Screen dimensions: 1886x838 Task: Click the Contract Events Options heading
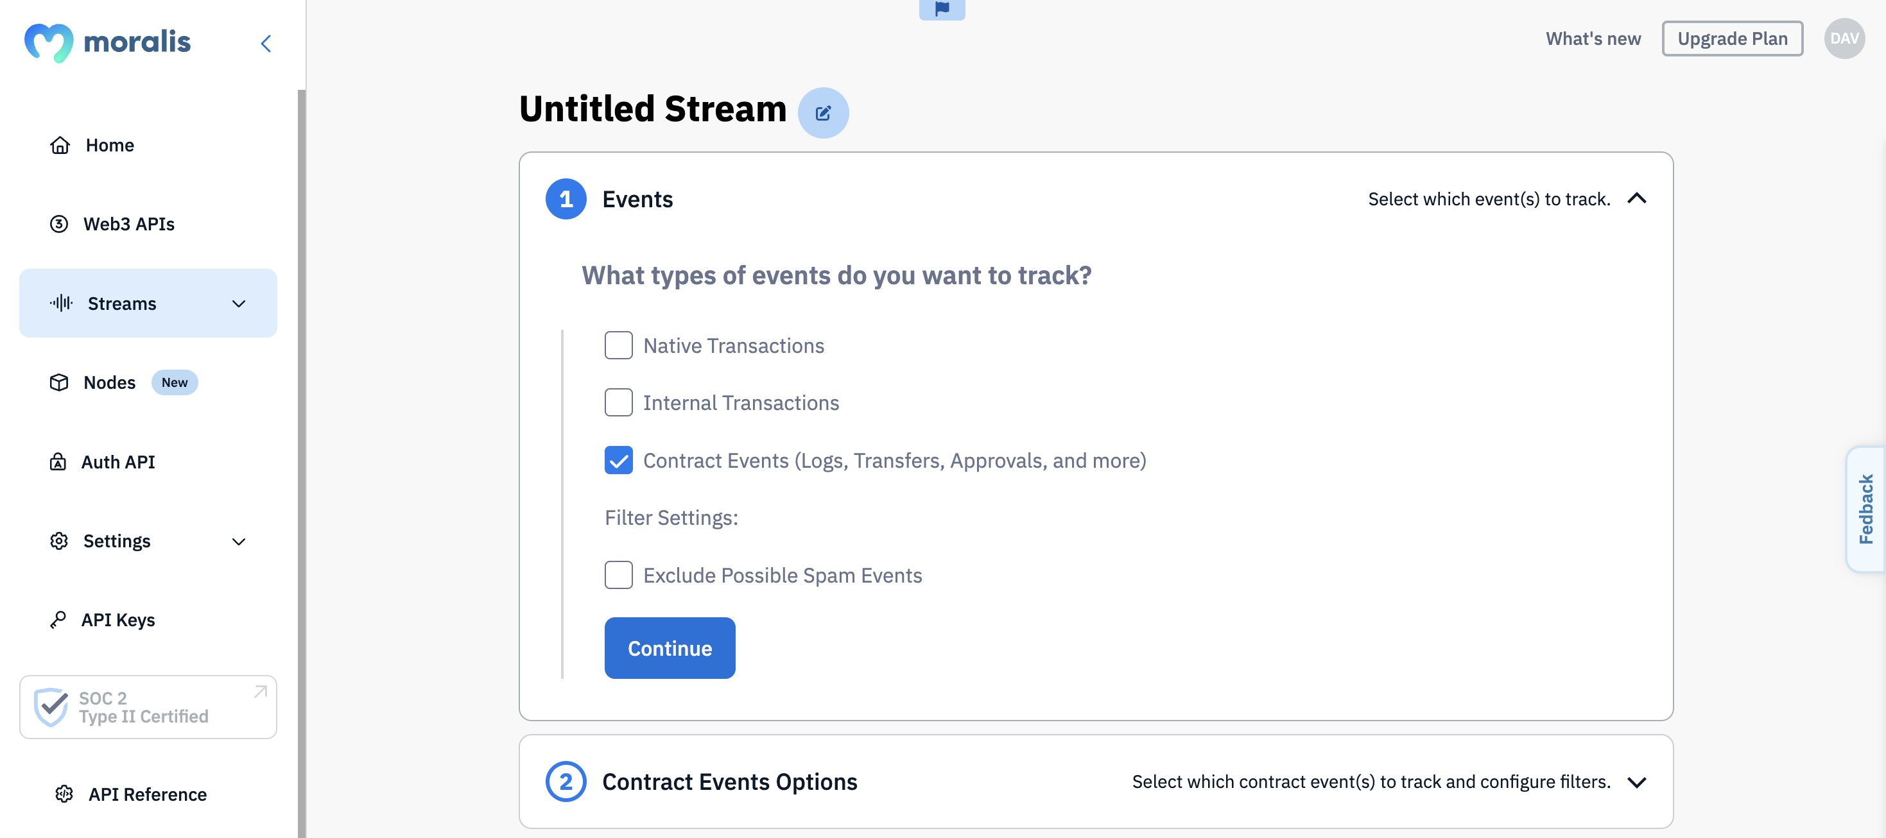tap(729, 782)
